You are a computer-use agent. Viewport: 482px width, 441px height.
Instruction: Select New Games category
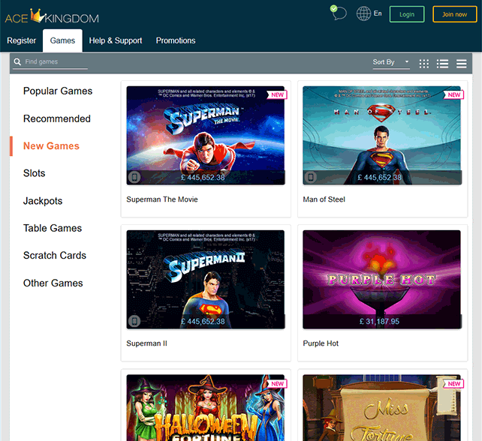51,145
